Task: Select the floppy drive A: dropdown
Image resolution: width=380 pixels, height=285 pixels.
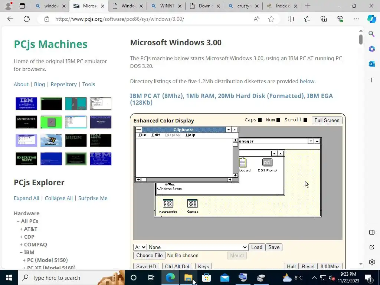Action: coord(140,247)
